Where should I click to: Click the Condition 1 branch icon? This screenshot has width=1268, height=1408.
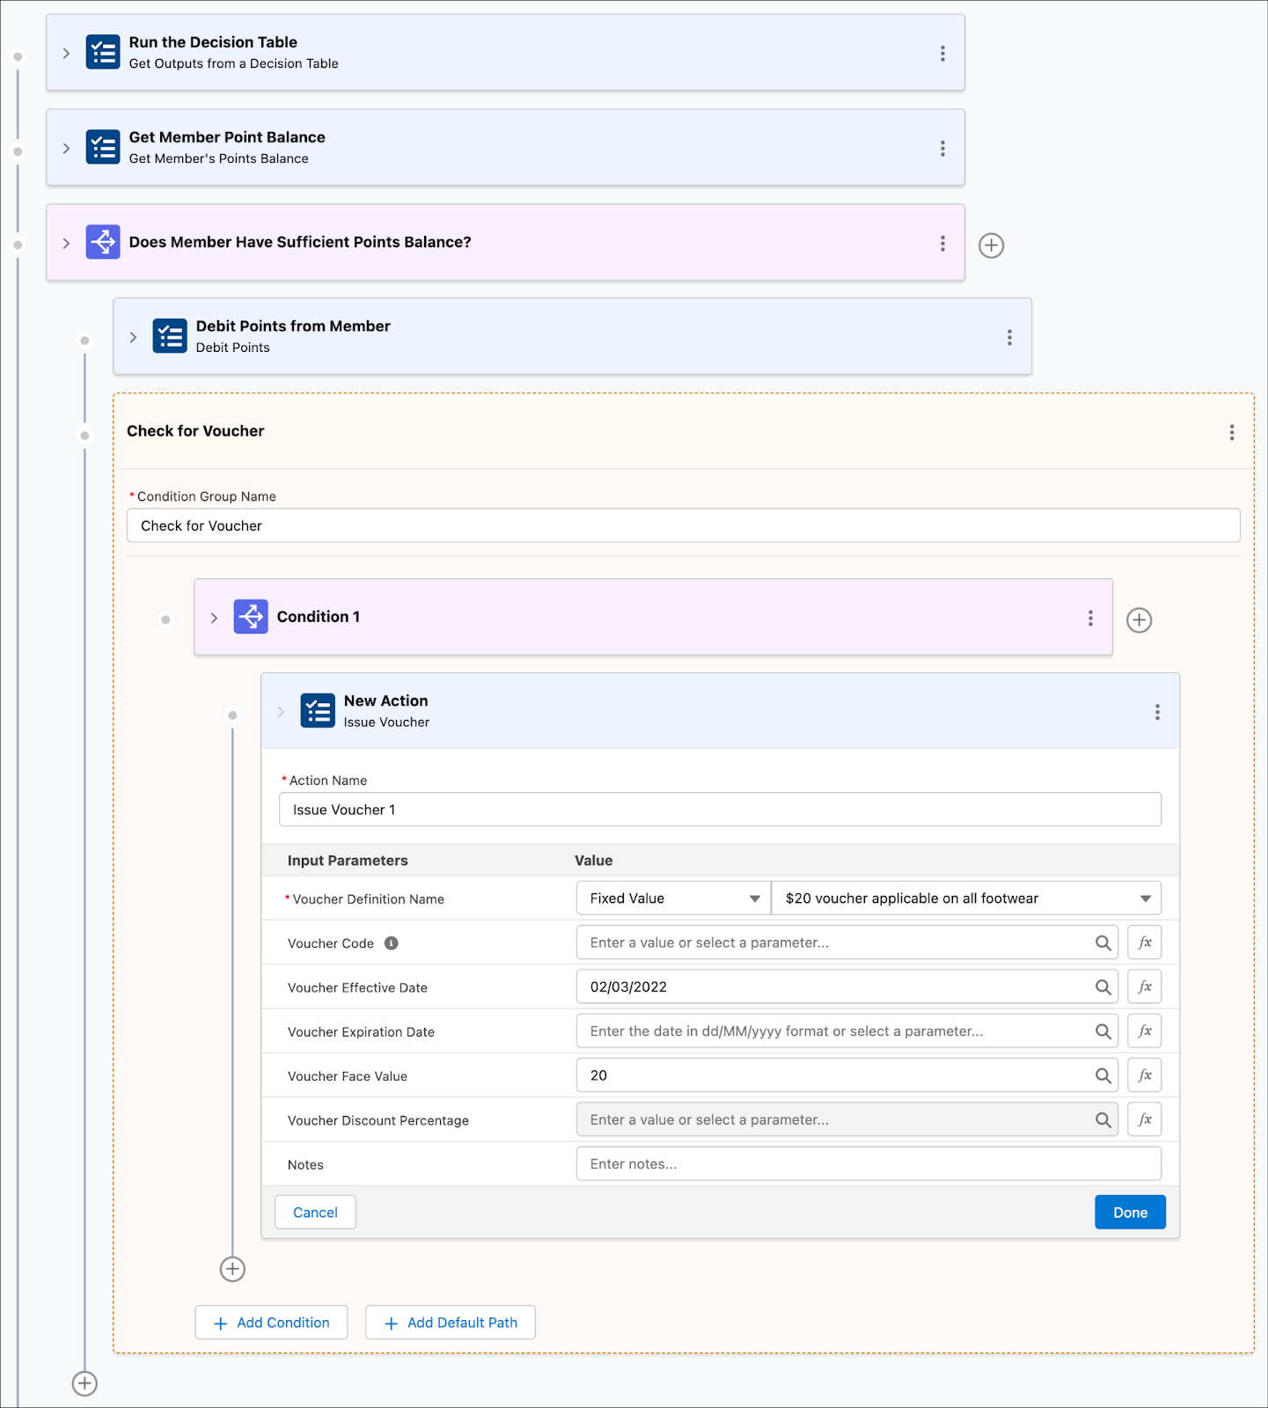click(x=251, y=617)
